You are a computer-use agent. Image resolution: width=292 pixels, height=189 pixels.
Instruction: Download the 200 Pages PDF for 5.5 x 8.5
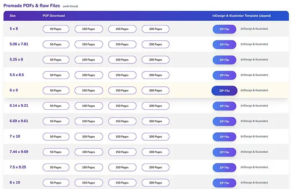tap(156, 75)
